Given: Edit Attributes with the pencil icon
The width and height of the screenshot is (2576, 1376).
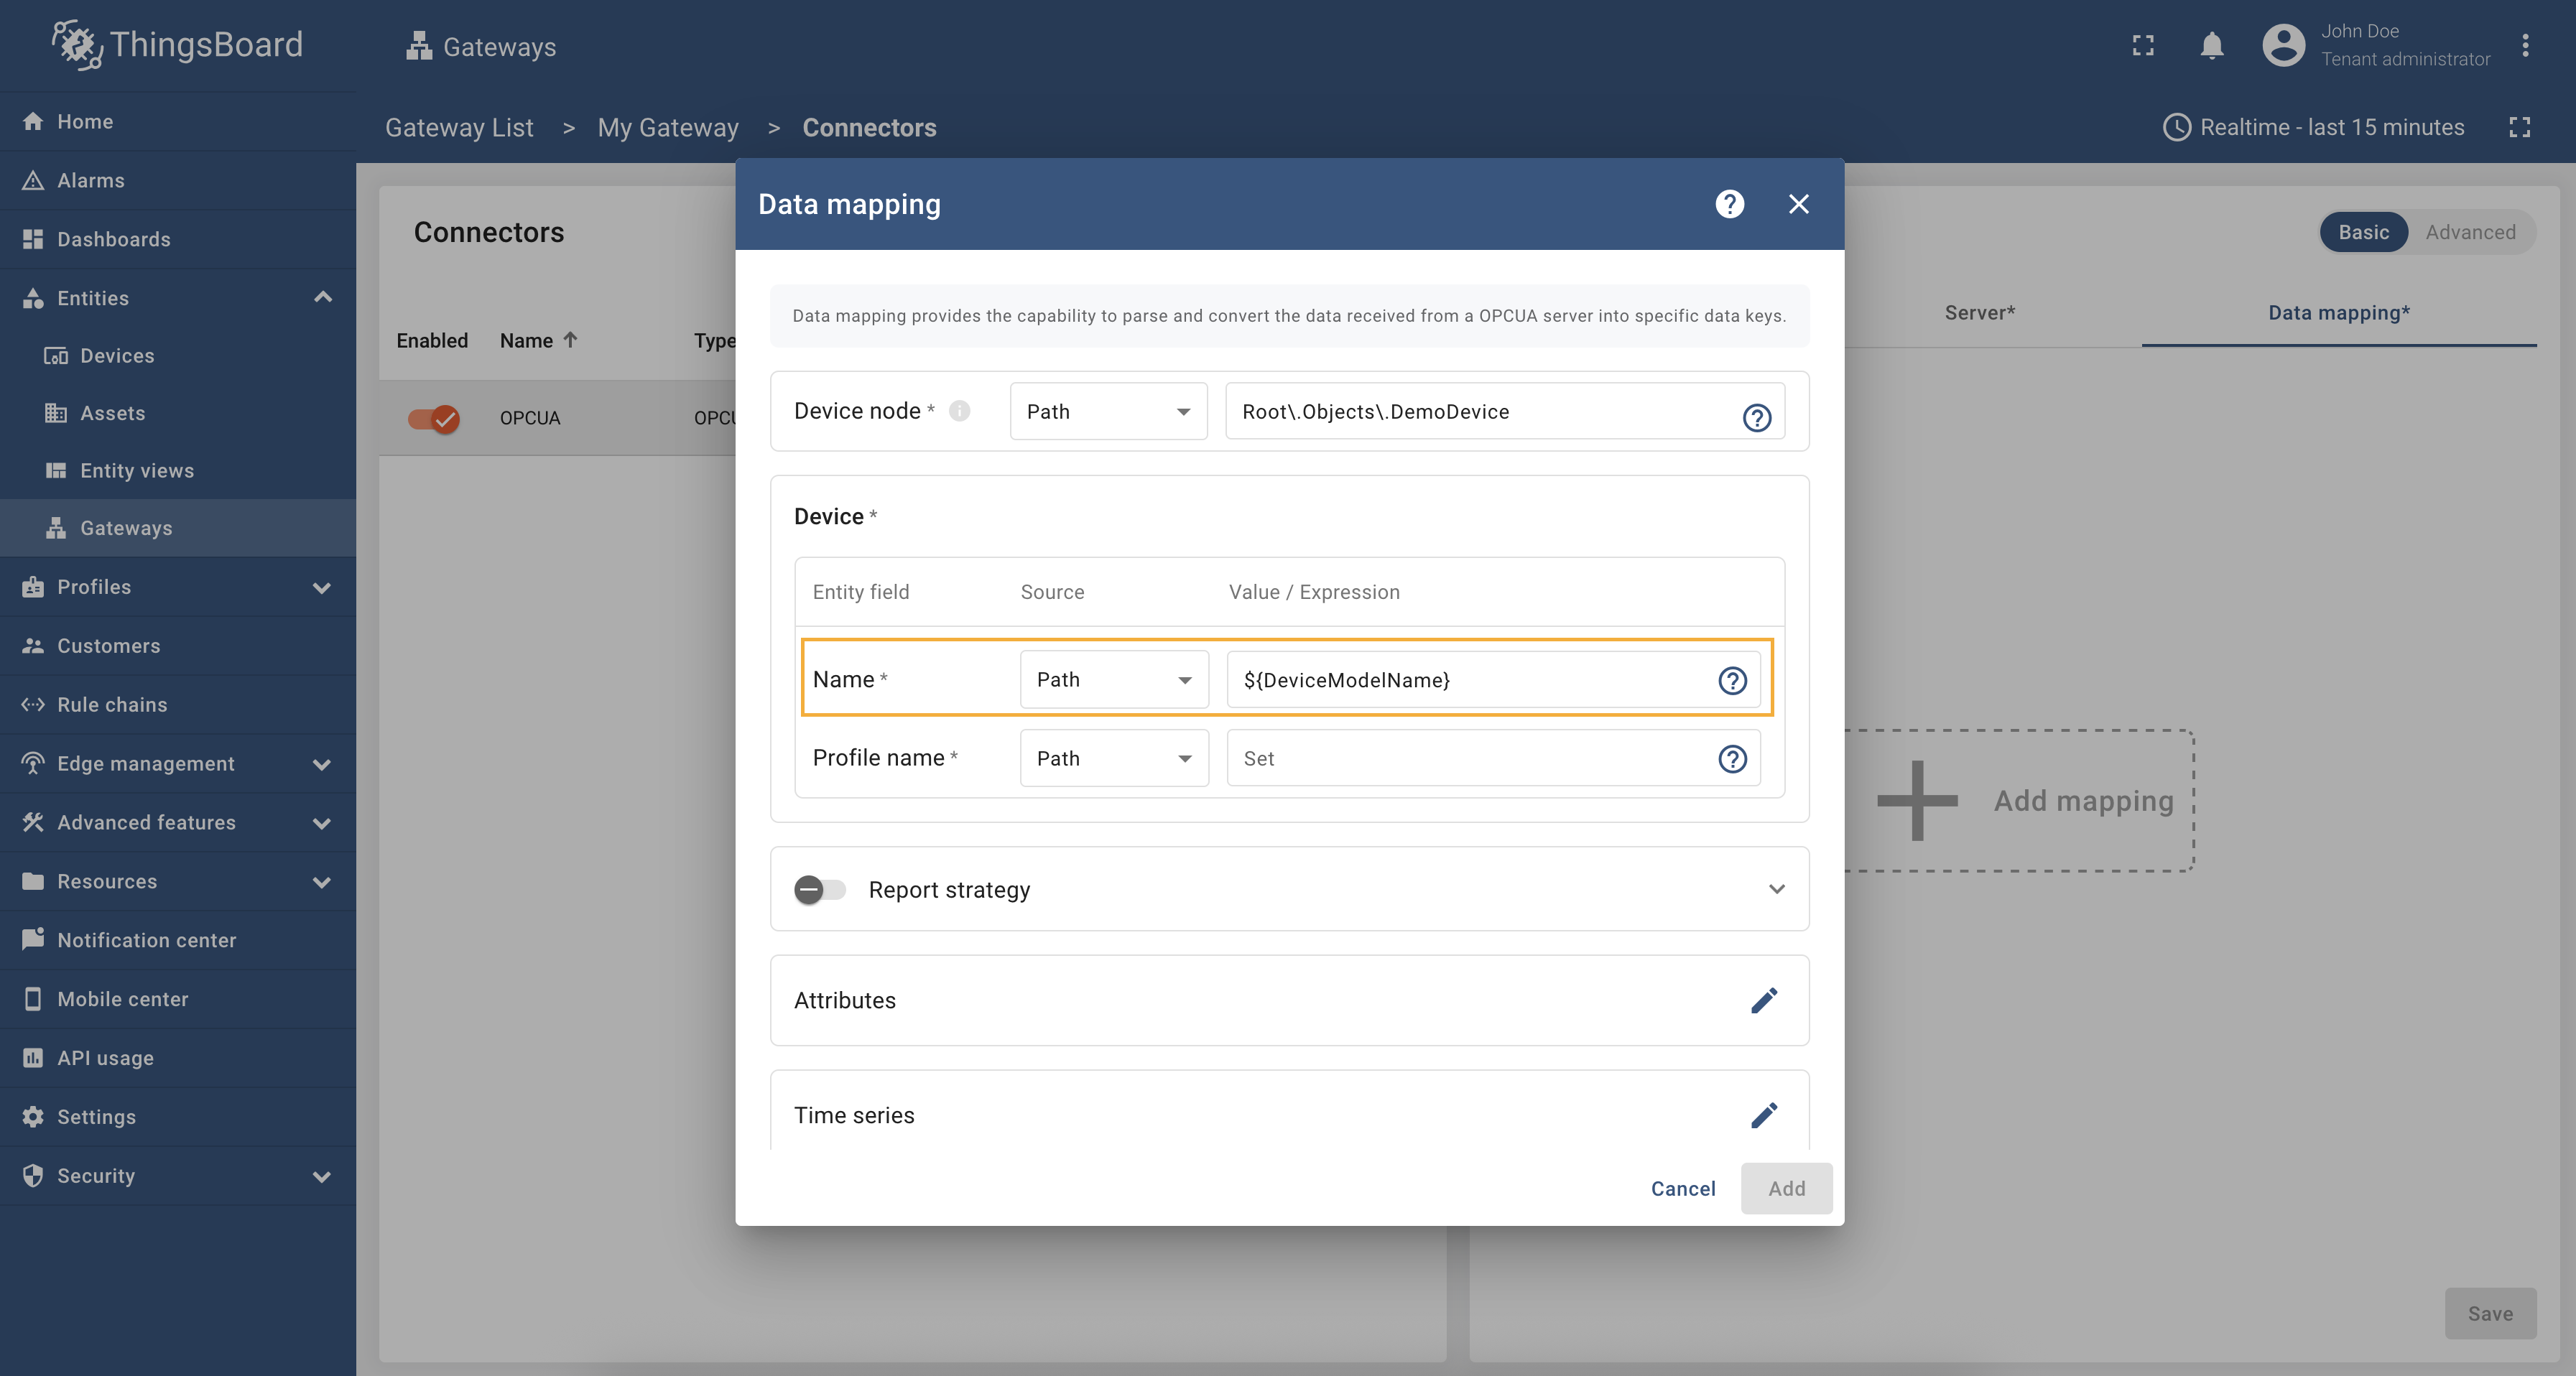Looking at the screenshot, I should (1764, 1000).
